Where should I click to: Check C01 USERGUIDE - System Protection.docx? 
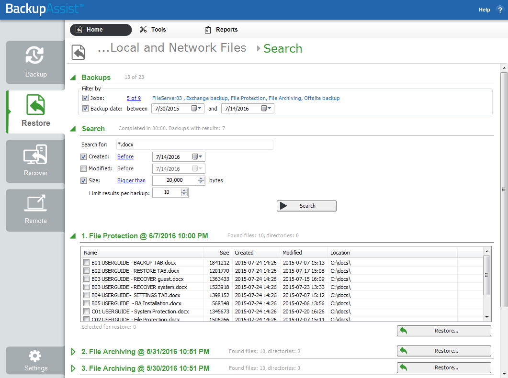click(87, 311)
